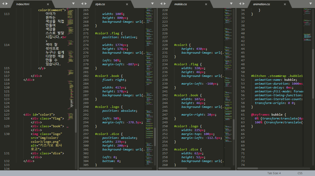Click the style.css minimap

click(x=149, y=88)
